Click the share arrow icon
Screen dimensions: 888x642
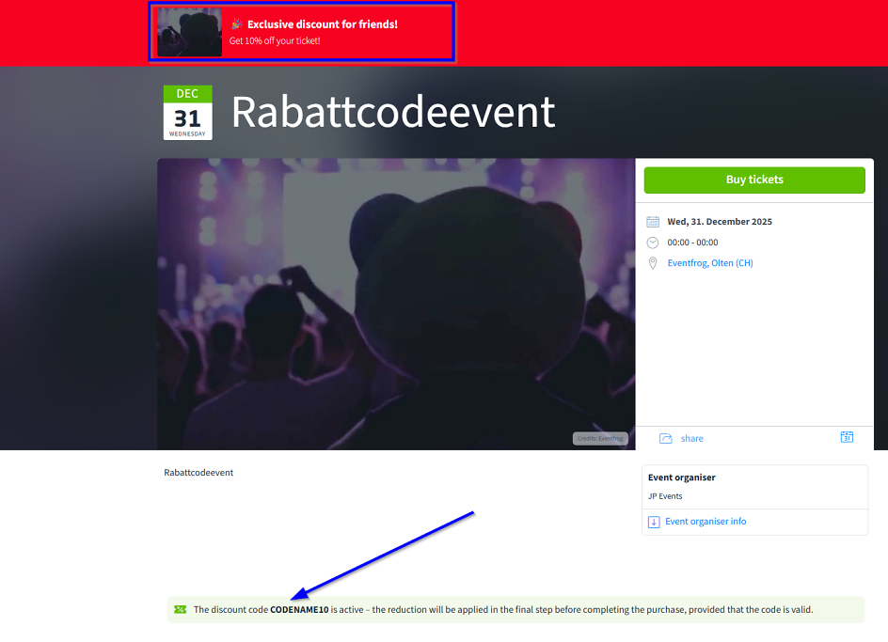pyautogui.click(x=666, y=438)
